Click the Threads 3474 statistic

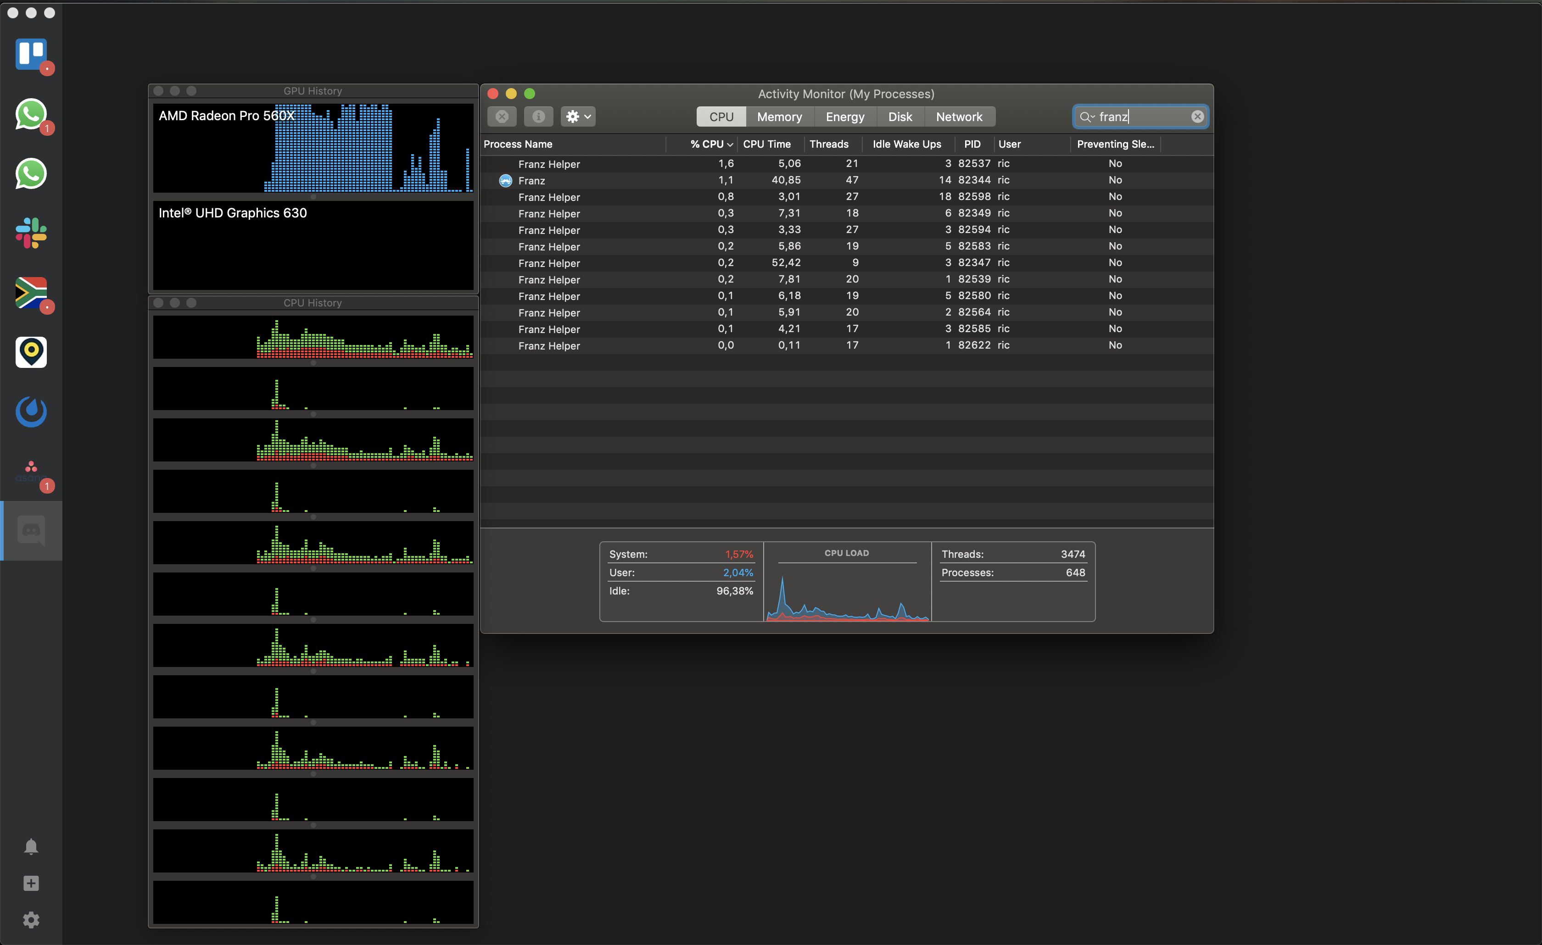click(x=1013, y=555)
